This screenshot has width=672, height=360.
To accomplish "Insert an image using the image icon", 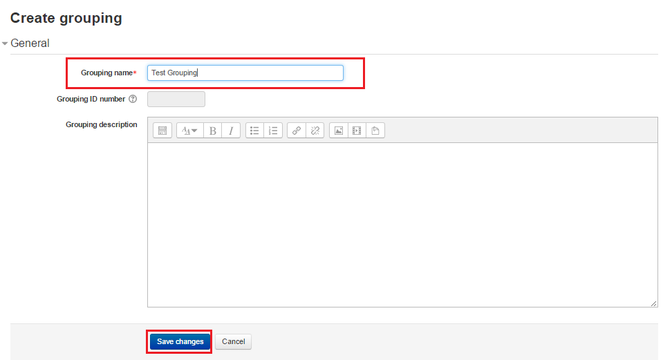I will click(x=339, y=131).
